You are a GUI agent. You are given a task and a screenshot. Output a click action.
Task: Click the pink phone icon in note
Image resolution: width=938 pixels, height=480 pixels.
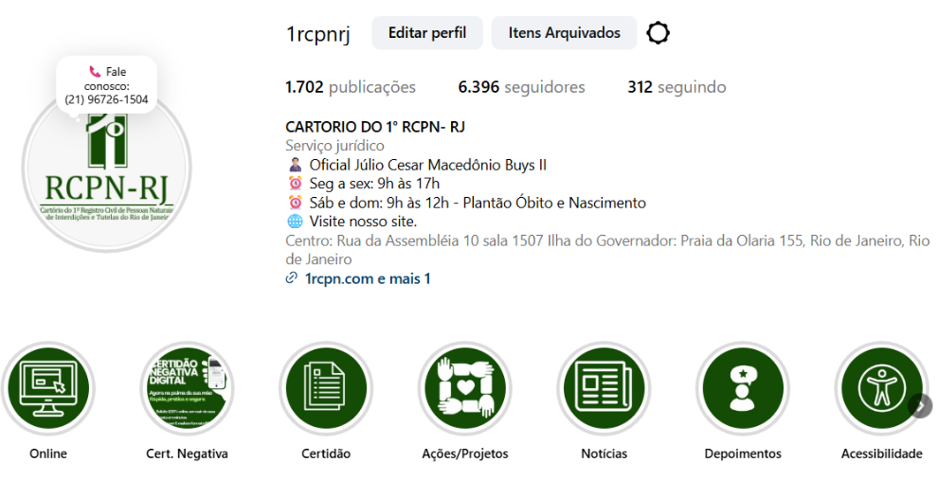click(95, 72)
